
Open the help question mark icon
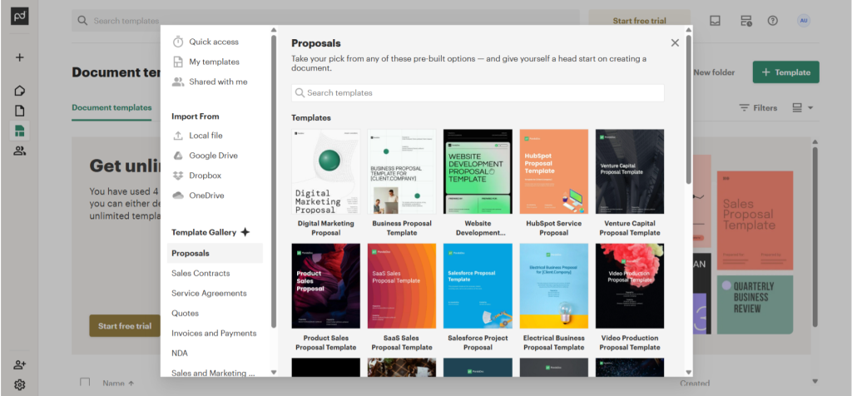(x=772, y=21)
